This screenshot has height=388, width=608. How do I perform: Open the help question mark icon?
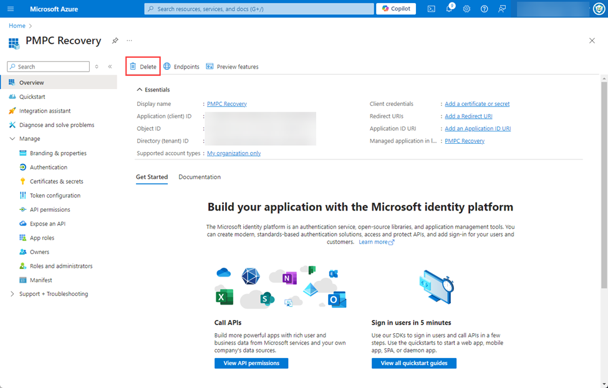[485, 9]
